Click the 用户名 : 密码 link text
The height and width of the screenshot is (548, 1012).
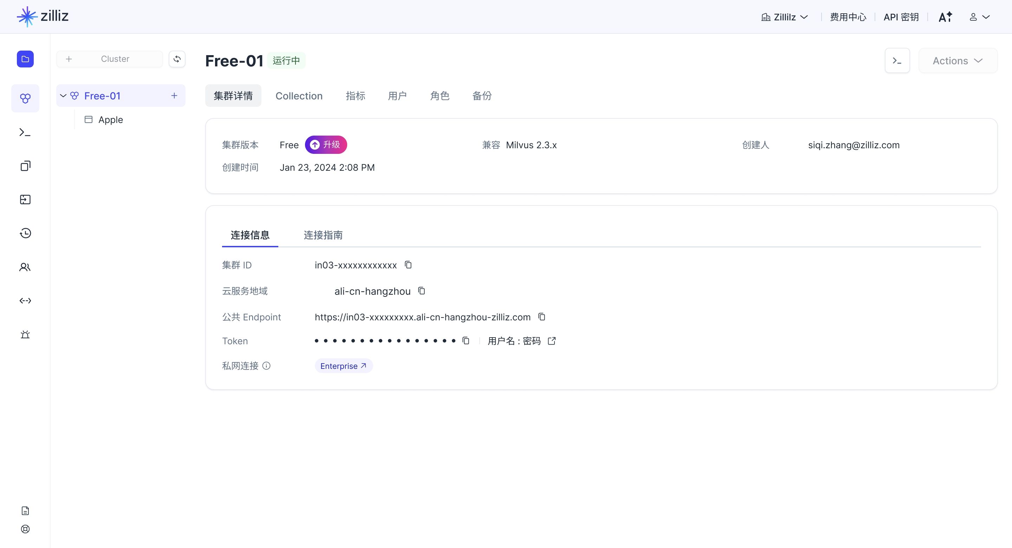click(514, 341)
